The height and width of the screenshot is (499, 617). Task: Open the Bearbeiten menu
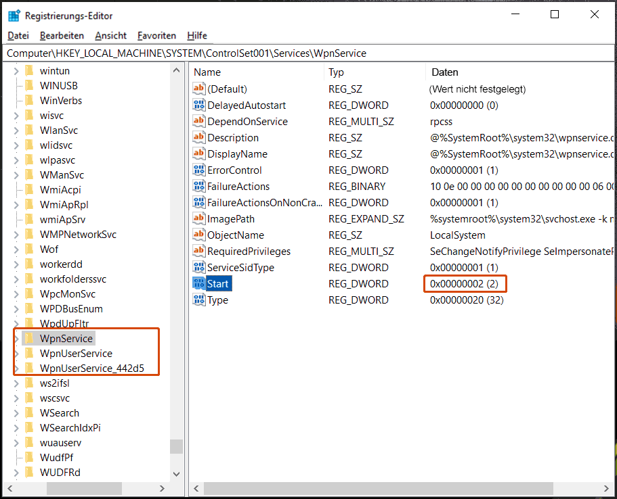[x=62, y=35]
